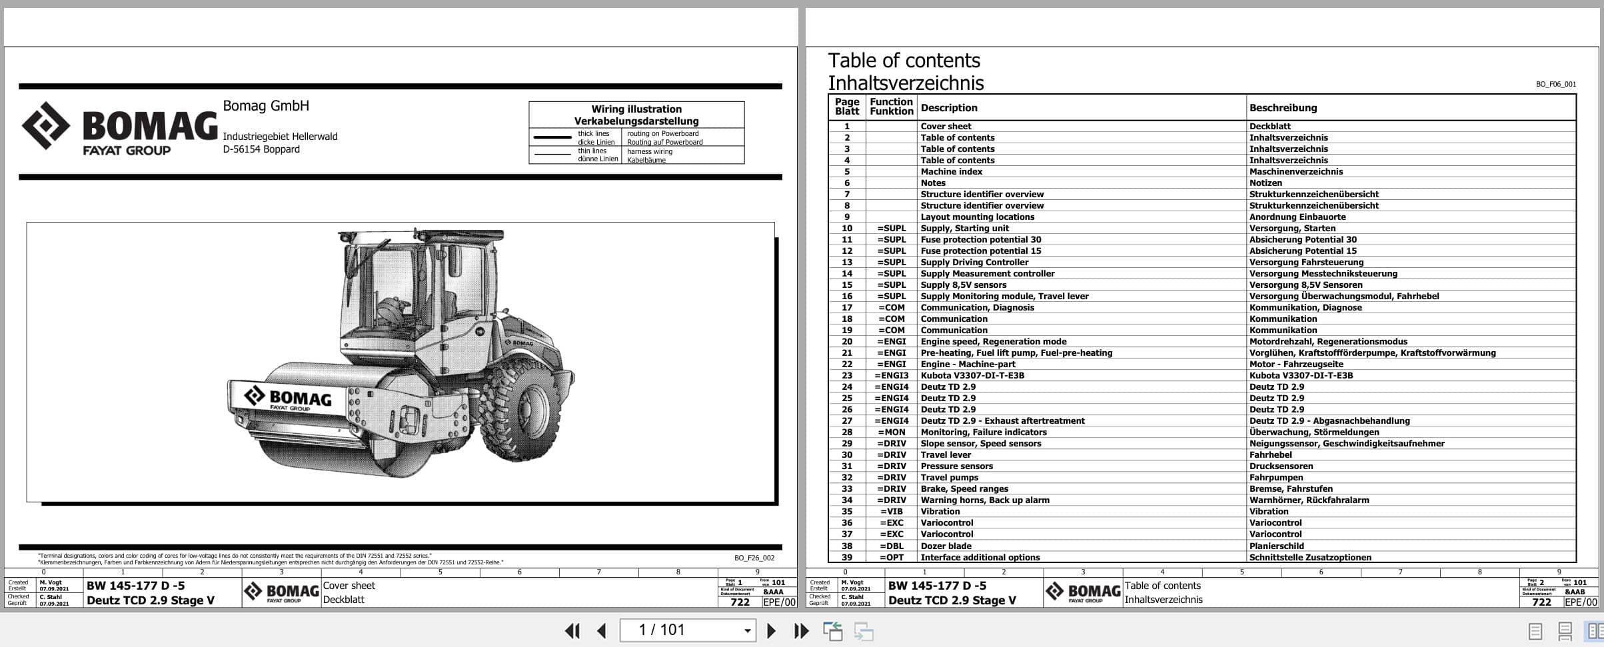Click 'Pressure sensors' entry
The image size is (1604, 647).
tap(956, 466)
